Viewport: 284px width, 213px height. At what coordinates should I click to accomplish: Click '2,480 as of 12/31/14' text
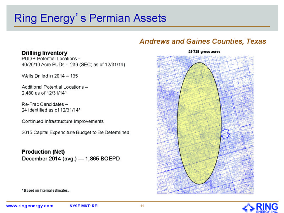pos(44,93)
